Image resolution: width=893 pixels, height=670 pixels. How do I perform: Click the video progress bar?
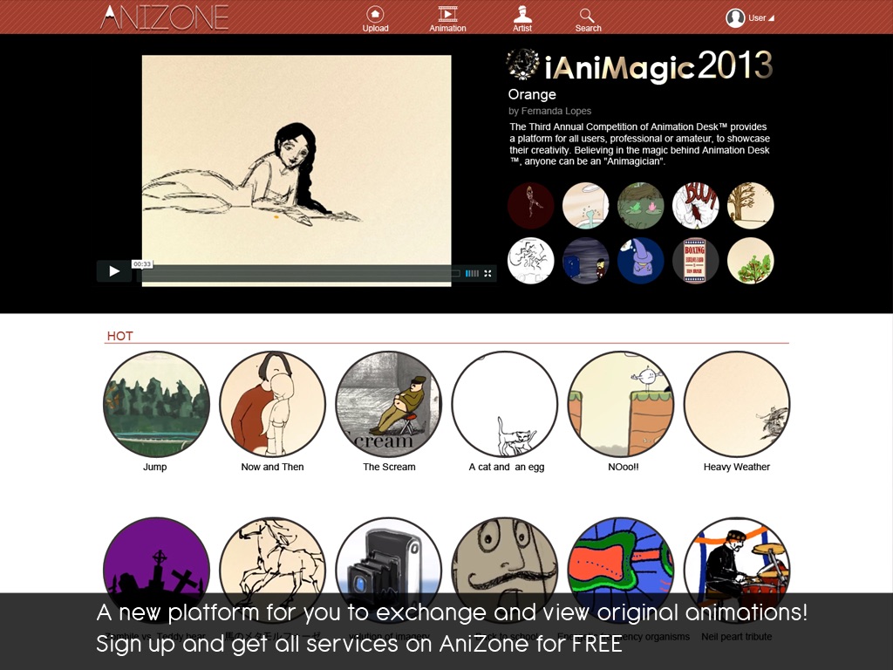click(x=297, y=273)
